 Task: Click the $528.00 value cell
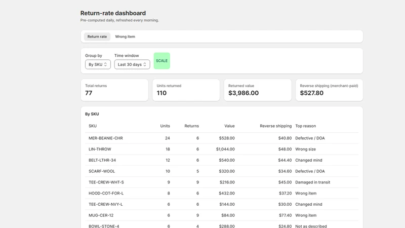tap(227, 138)
